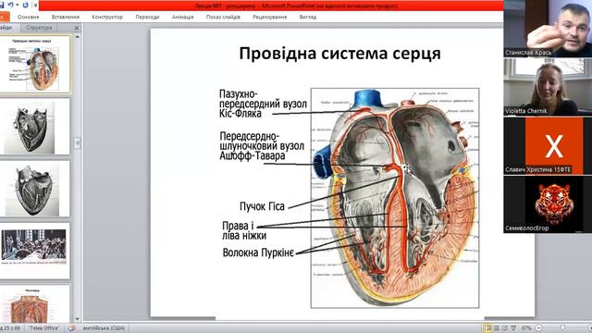
Task: Switch to the Структура outline tab
Action: [x=39, y=28]
